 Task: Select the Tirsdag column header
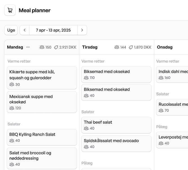(x=90, y=47)
